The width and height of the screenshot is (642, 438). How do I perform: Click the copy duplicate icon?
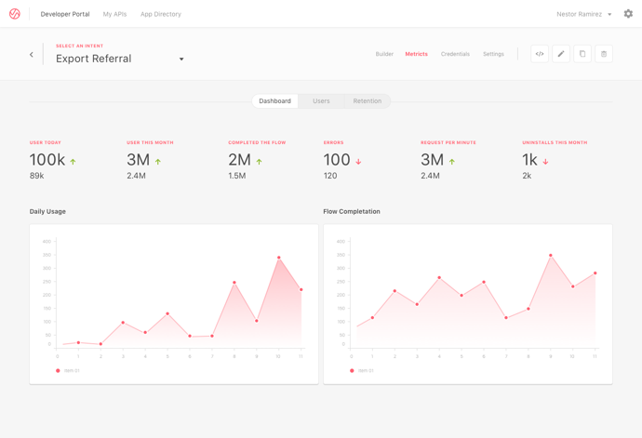click(582, 54)
